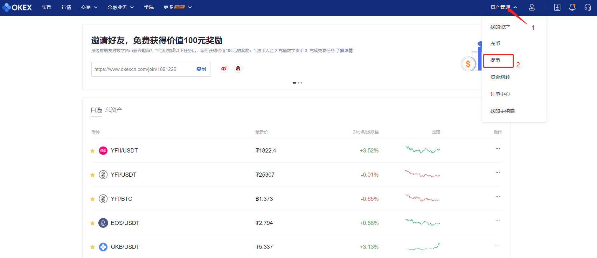Viewport: 597px width, 258px height.
Task: Open the YFI/BTC pair
Action: point(121,199)
